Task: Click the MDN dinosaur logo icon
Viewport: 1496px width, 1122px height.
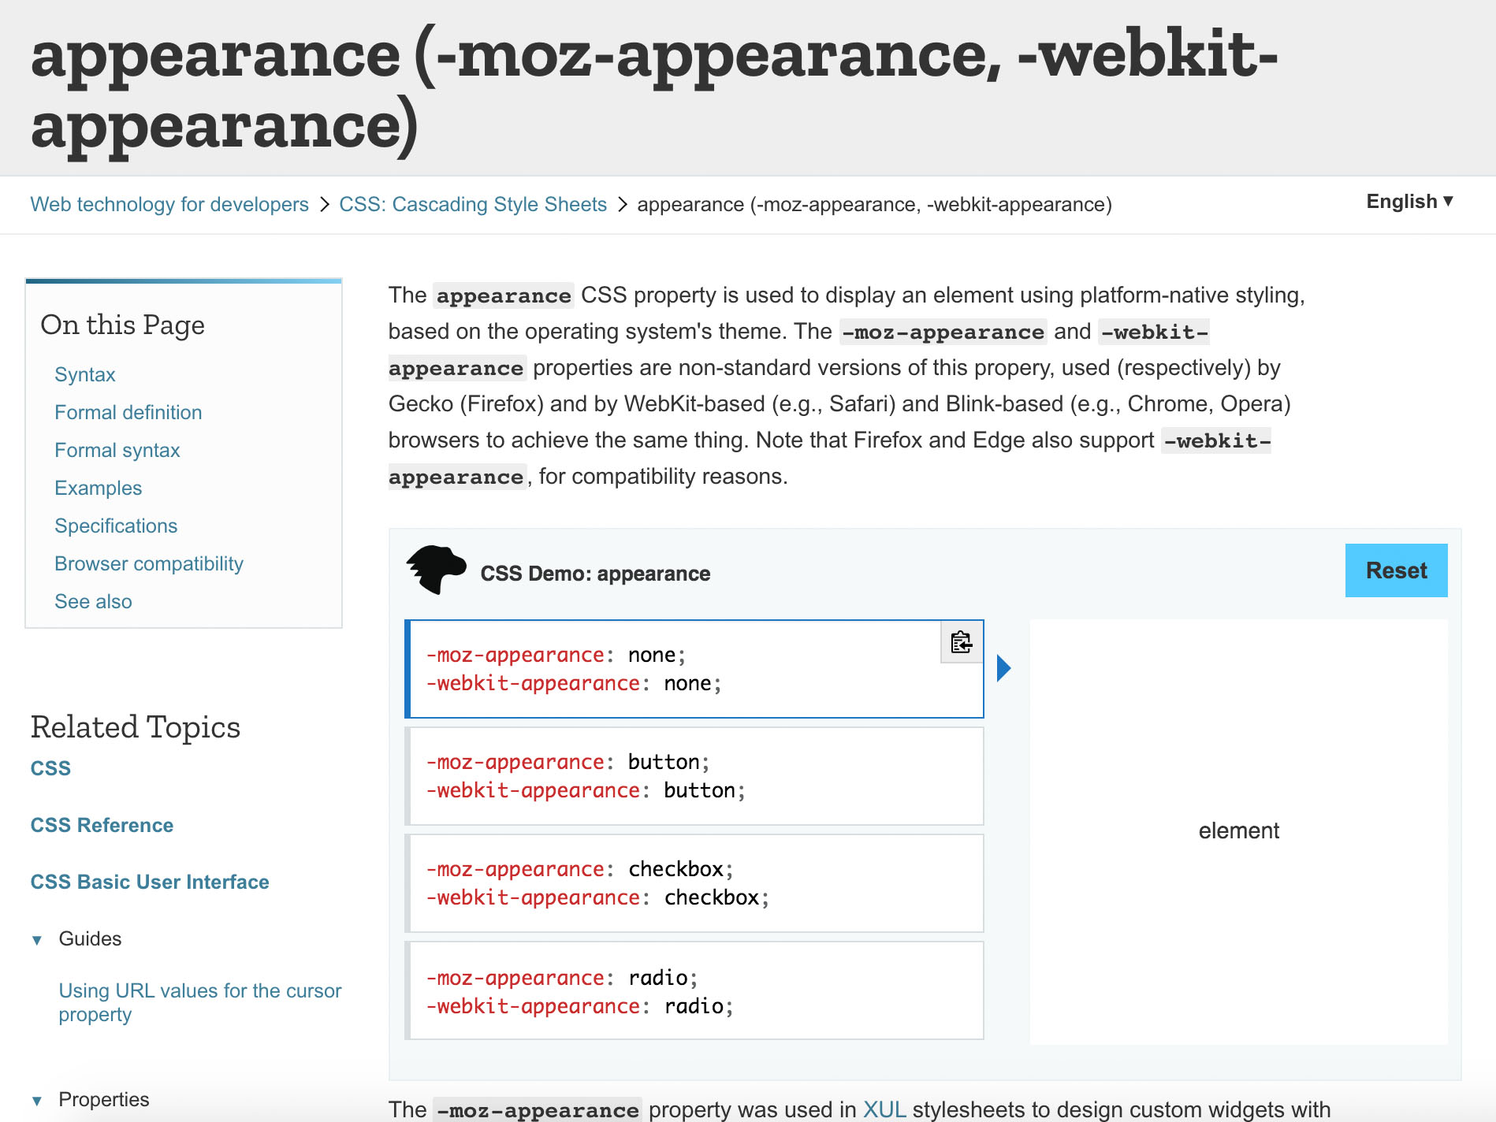Action: 436,569
